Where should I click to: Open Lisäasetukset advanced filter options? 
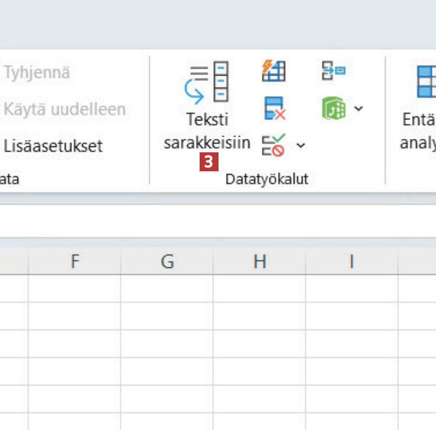(52, 146)
